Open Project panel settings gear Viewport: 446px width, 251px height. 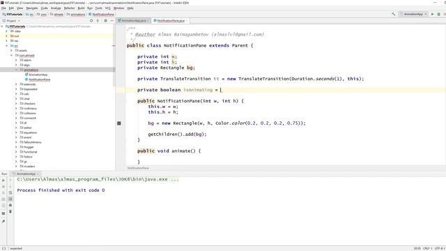click(105, 20)
